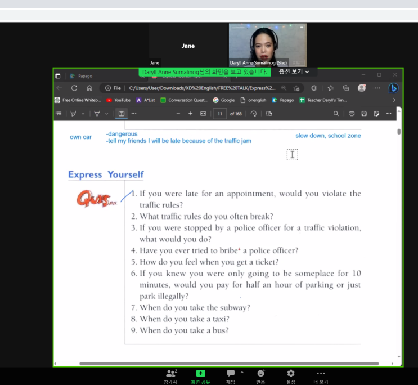The image size is (418, 385).
Task: Click the 'own car' blue annotation
Action: [x=80, y=137]
